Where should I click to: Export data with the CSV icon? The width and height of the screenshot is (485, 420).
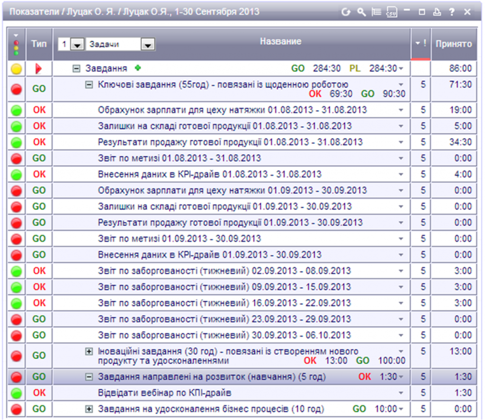click(x=391, y=12)
